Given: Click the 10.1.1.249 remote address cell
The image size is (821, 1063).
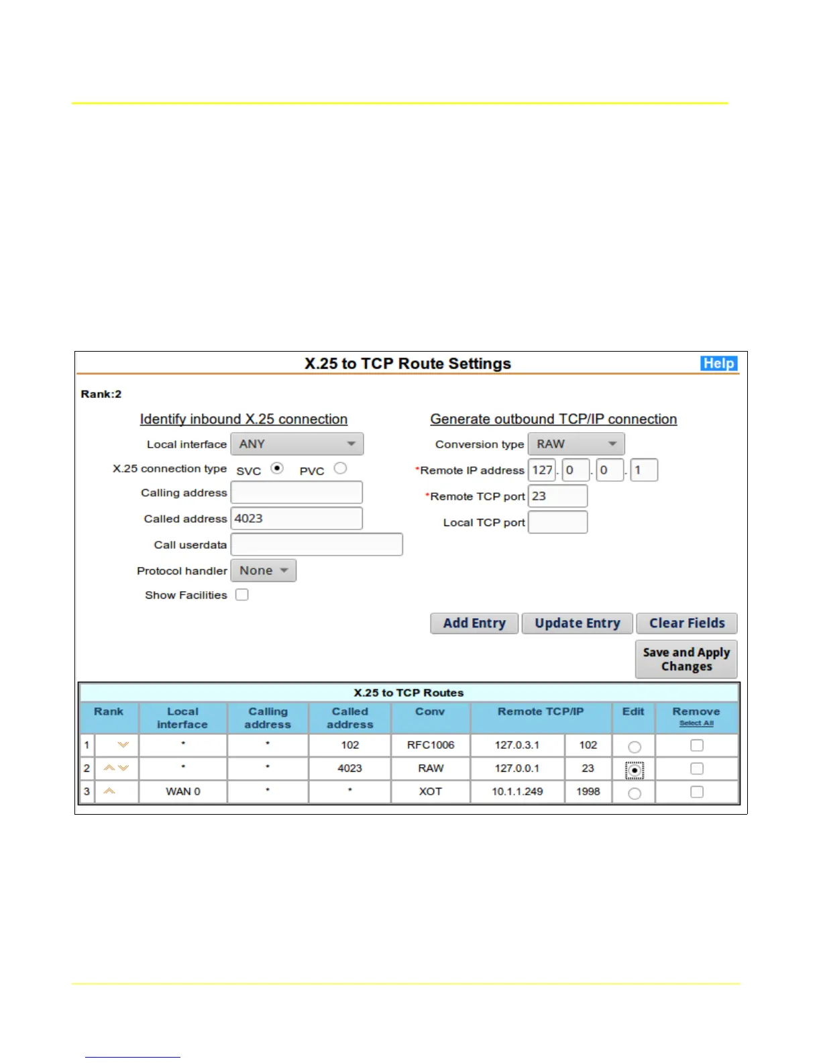Looking at the screenshot, I should point(517,791).
